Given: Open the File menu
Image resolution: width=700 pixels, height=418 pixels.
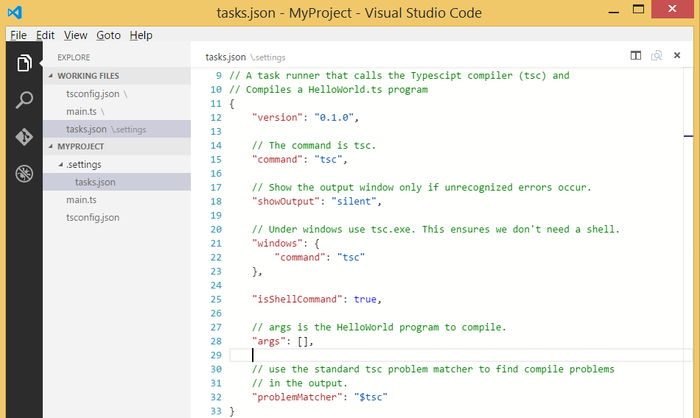Looking at the screenshot, I should click(x=18, y=35).
